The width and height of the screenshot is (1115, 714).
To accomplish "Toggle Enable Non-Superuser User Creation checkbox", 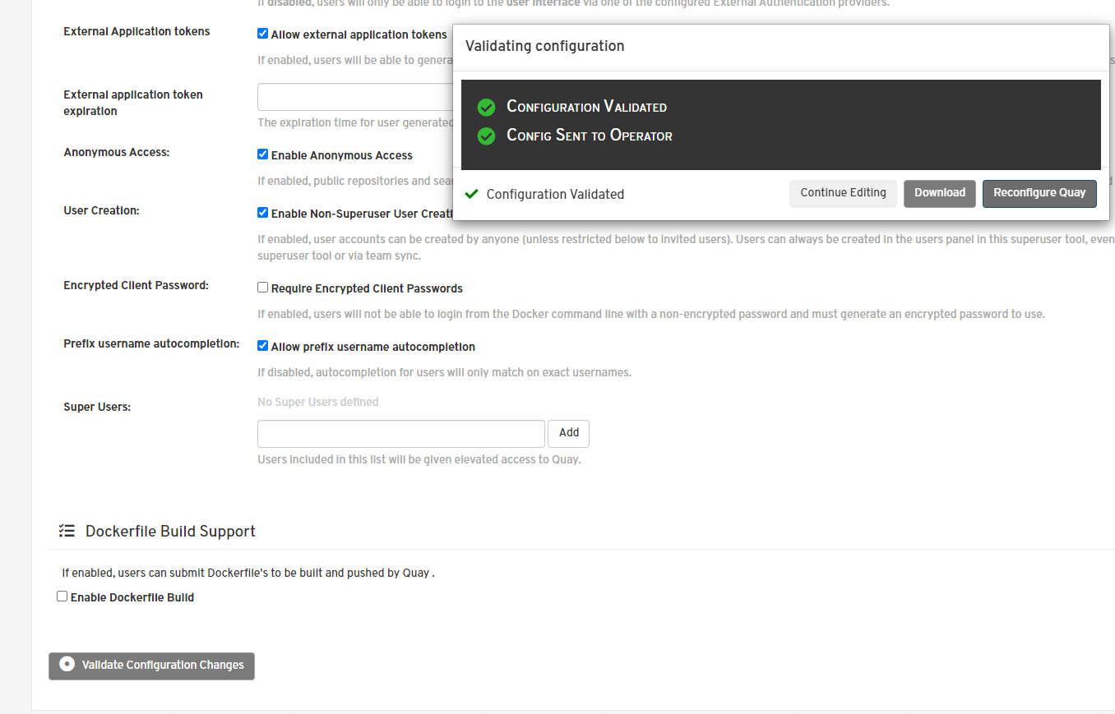I will (x=262, y=212).
